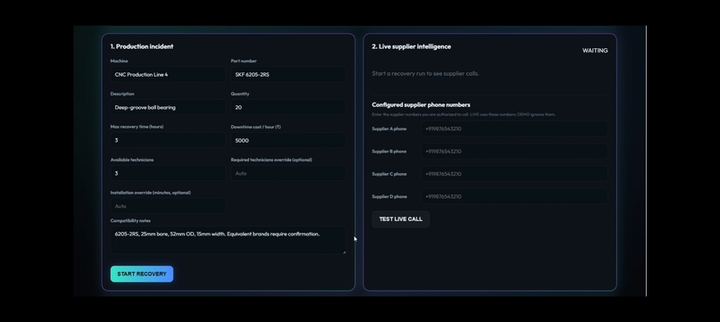Viewport: 720px width, 322px height.
Task: Click inside the Compatibility notes textarea
Action: pyautogui.click(x=228, y=240)
